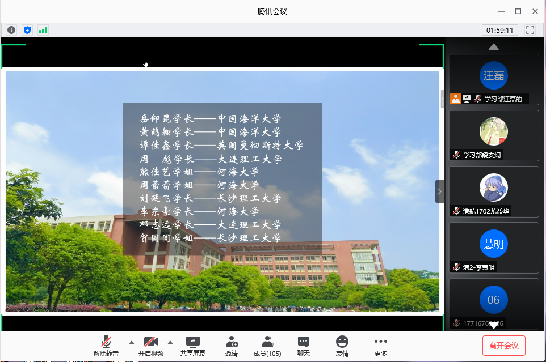546x362 pixels.
Task: Toggle 开启视频 to turn on camera
Action: (x=150, y=346)
